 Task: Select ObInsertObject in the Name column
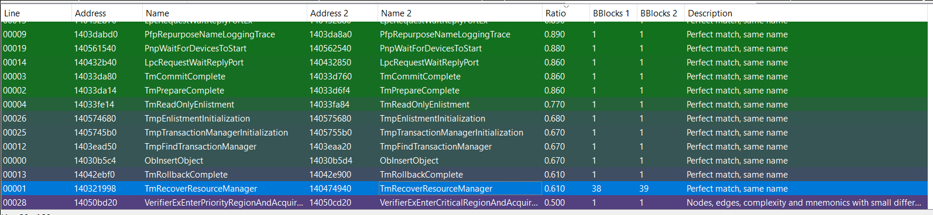click(x=174, y=161)
